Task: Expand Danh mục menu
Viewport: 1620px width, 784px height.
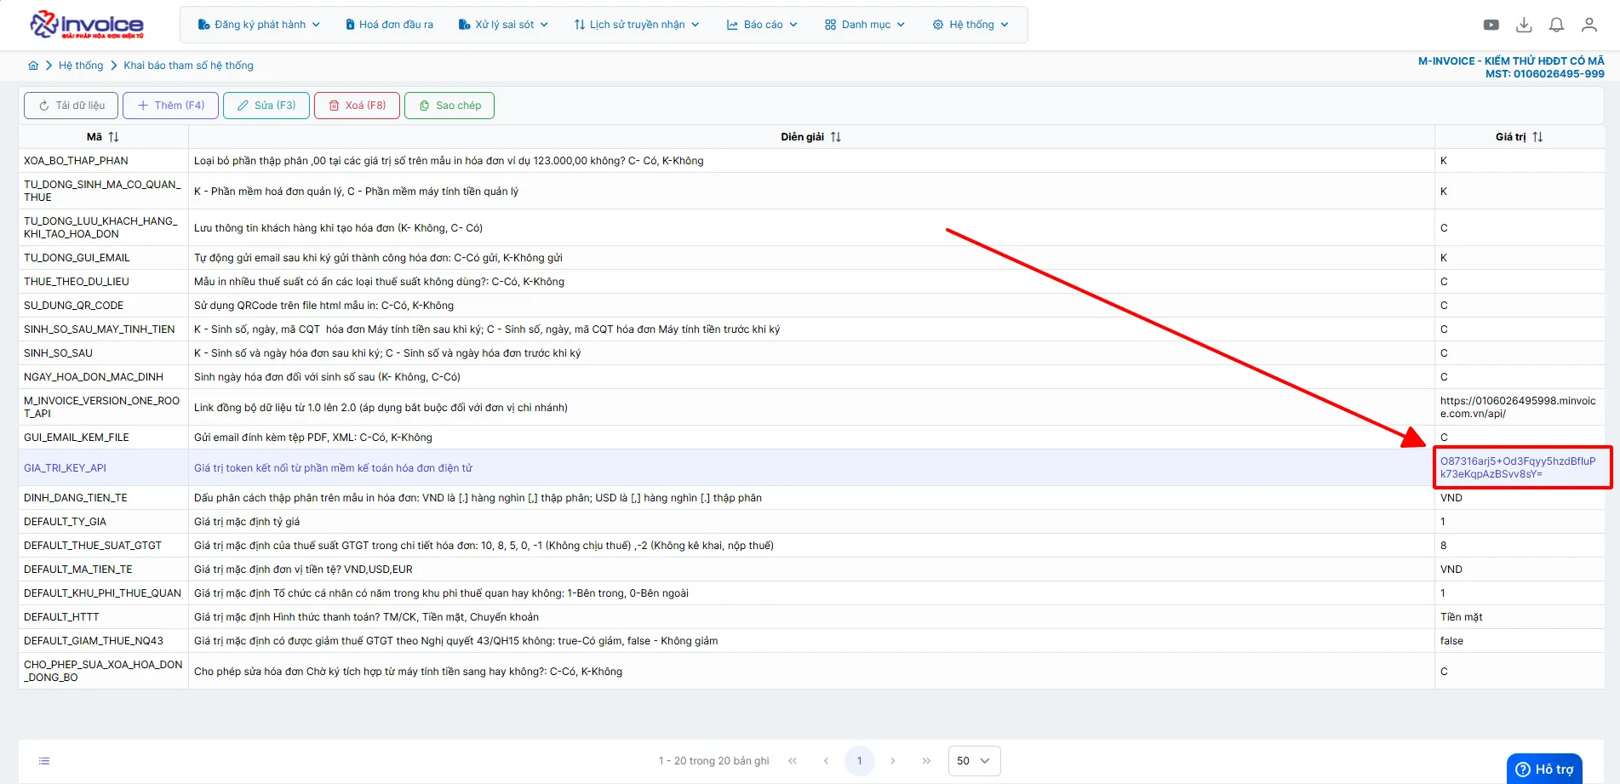Action: [x=865, y=25]
